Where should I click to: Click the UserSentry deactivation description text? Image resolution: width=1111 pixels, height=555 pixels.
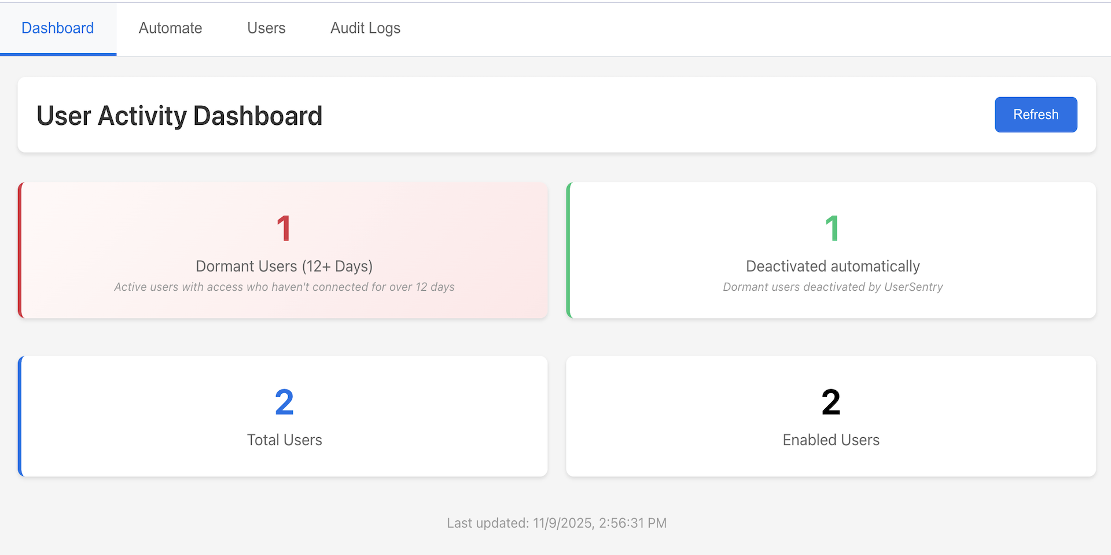tap(833, 287)
